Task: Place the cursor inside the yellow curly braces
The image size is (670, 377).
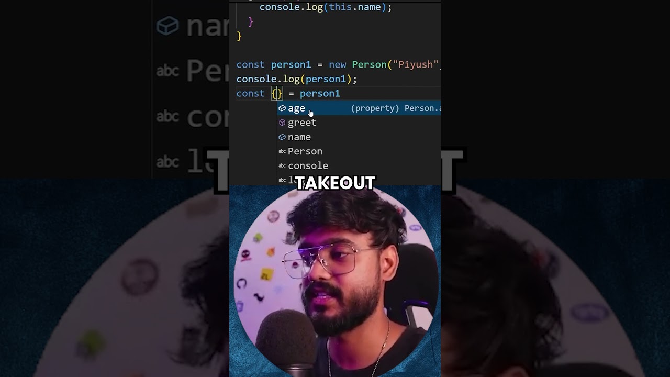Action: 277,94
